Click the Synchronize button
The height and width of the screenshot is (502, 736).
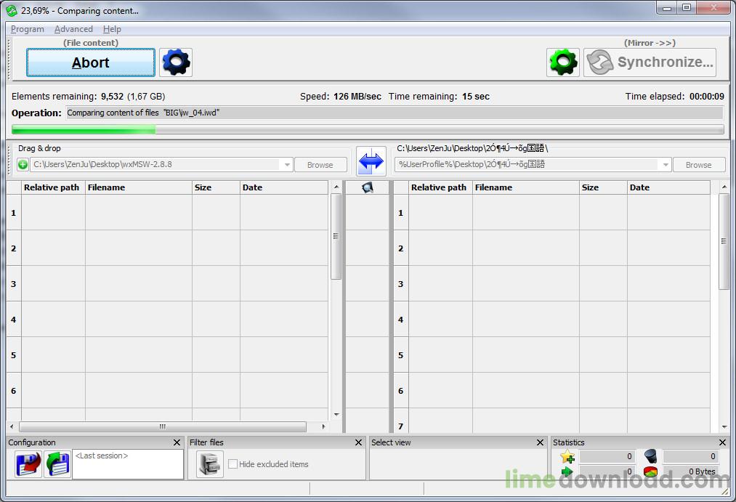[x=650, y=62]
